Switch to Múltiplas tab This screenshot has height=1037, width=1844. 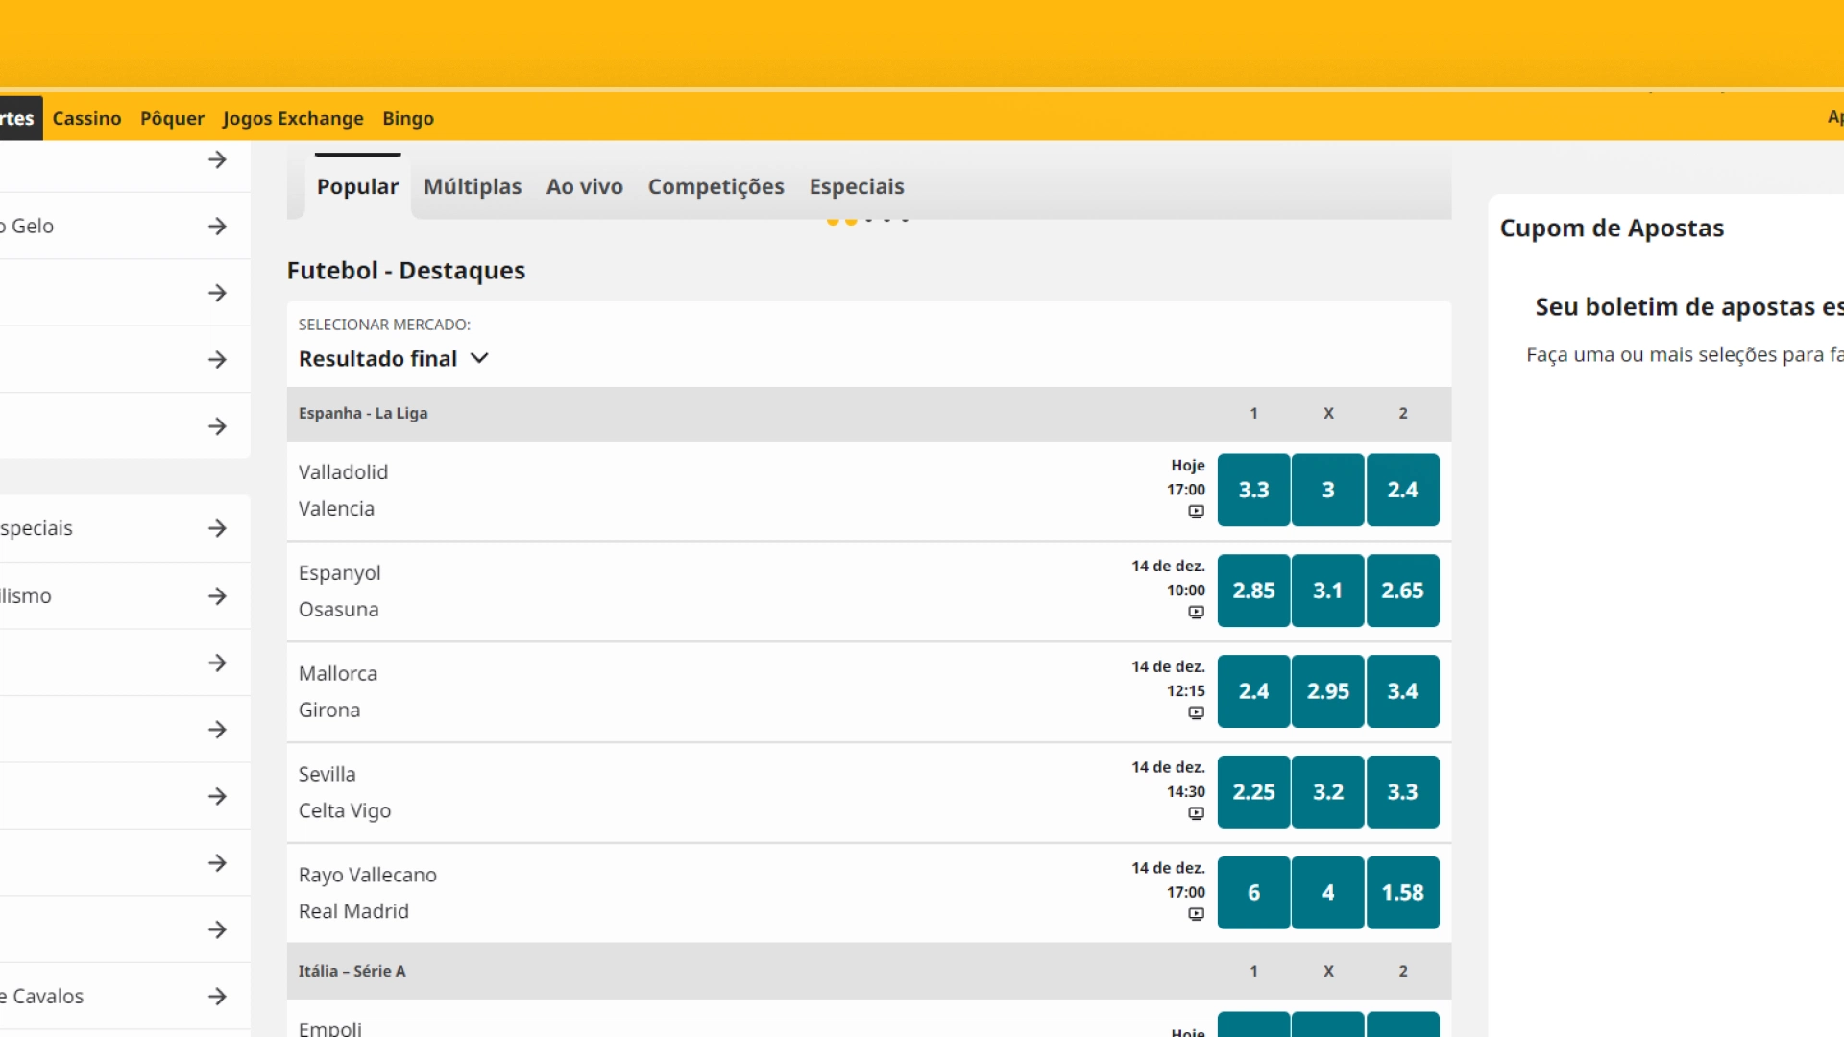coord(473,186)
